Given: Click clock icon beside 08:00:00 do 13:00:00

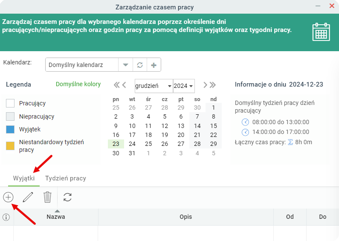Looking at the screenshot, I should tap(245, 122).
